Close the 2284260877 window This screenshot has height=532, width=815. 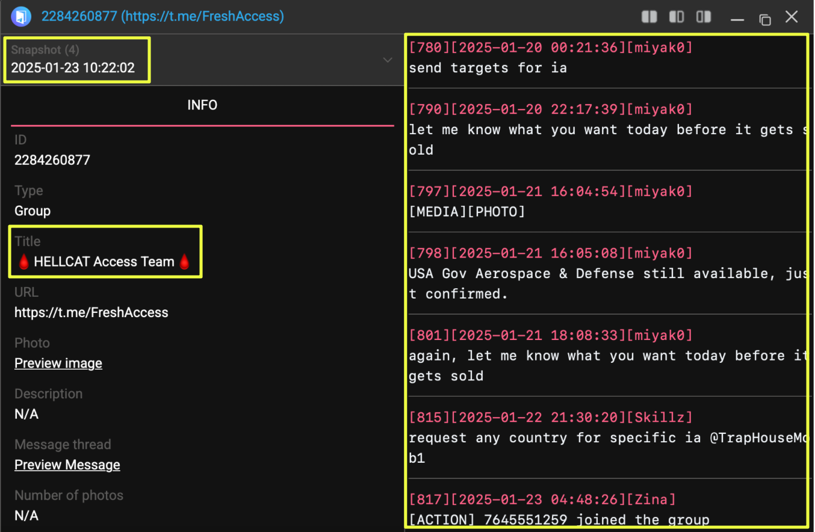792,17
